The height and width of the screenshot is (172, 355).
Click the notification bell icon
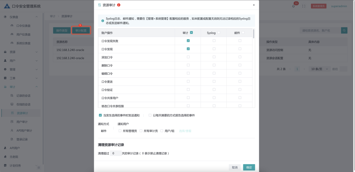(x=294, y=6)
